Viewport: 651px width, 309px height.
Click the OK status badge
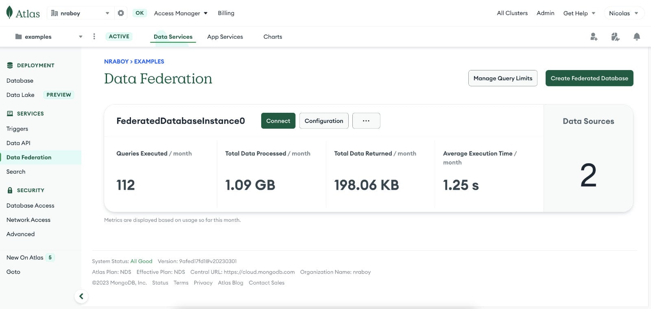tap(140, 13)
